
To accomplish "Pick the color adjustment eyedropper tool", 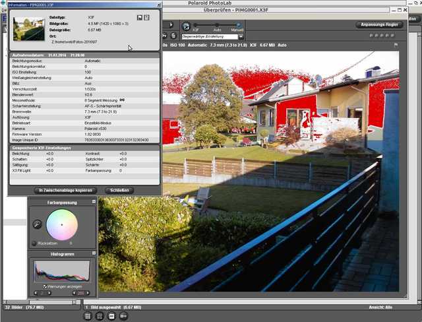I will 37,224.
